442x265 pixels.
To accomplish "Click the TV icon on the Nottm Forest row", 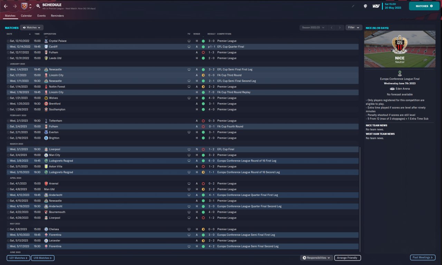I will pos(189,87).
